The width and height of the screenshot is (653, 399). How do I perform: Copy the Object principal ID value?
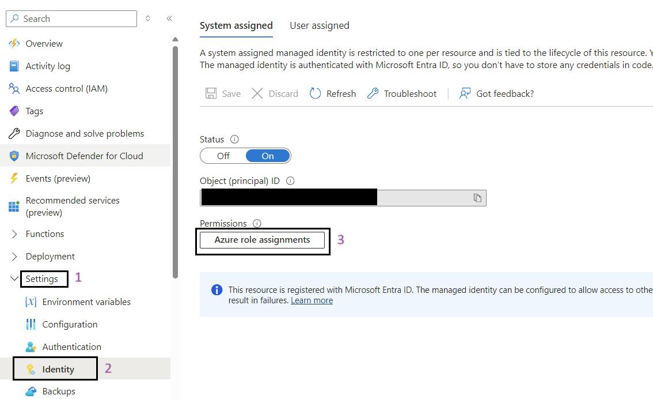477,198
